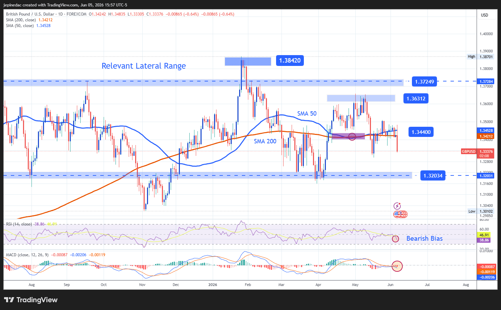Select the circle on the RSI line
The width and height of the screenshot is (501, 310).
tap(395, 239)
